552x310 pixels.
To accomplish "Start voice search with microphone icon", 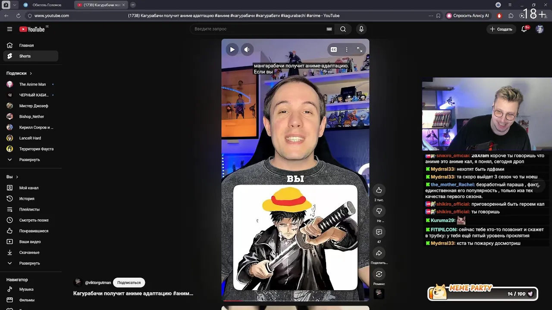I will coord(361,29).
